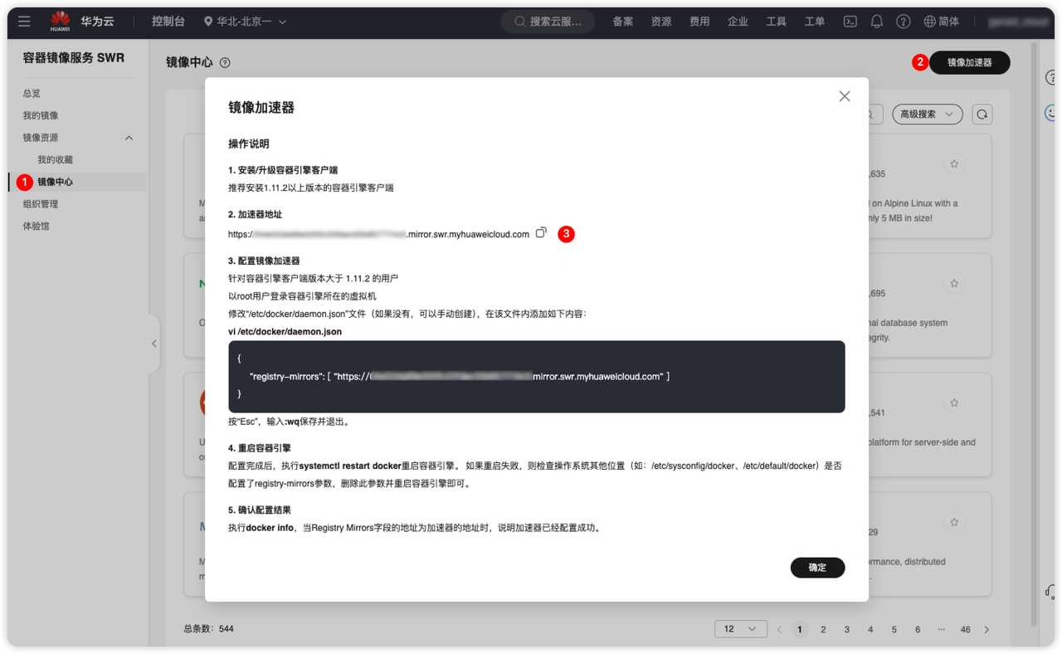Star the image card showing 29
1062x654 pixels.
click(x=954, y=523)
